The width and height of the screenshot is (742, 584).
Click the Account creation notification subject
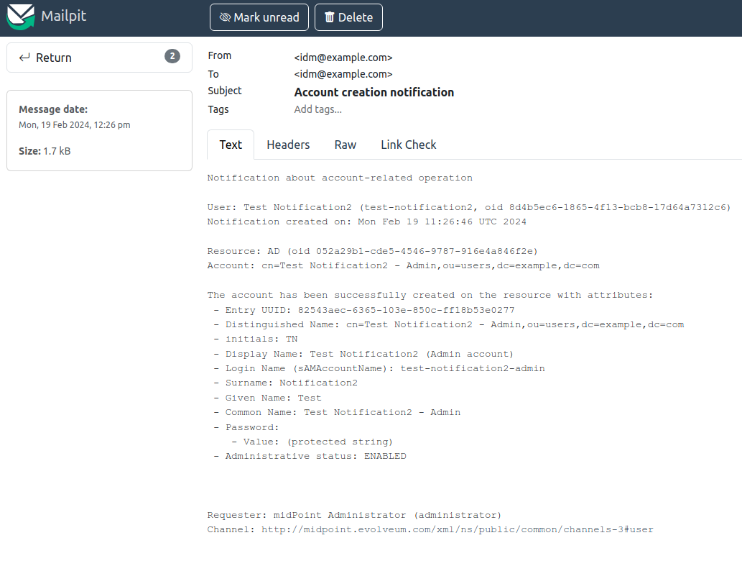(374, 92)
